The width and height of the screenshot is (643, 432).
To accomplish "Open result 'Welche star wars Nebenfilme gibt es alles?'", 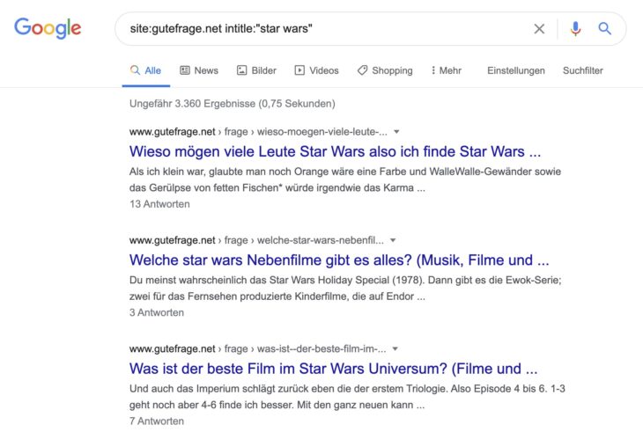I will (339, 260).
